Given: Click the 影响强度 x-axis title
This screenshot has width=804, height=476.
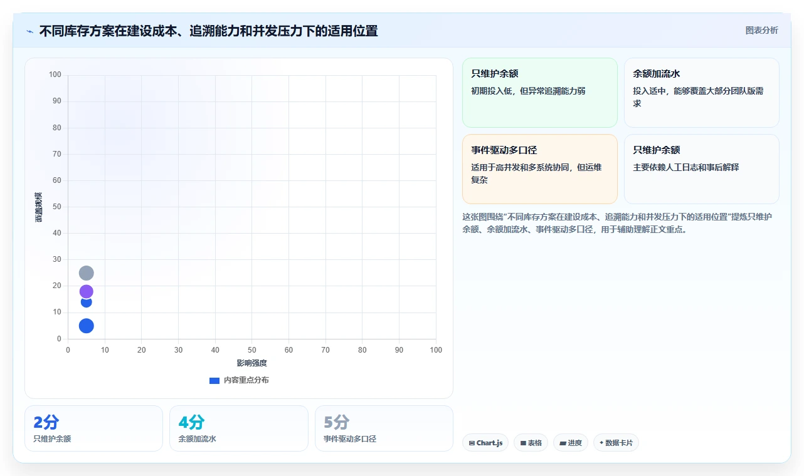Looking at the screenshot, I should point(252,363).
